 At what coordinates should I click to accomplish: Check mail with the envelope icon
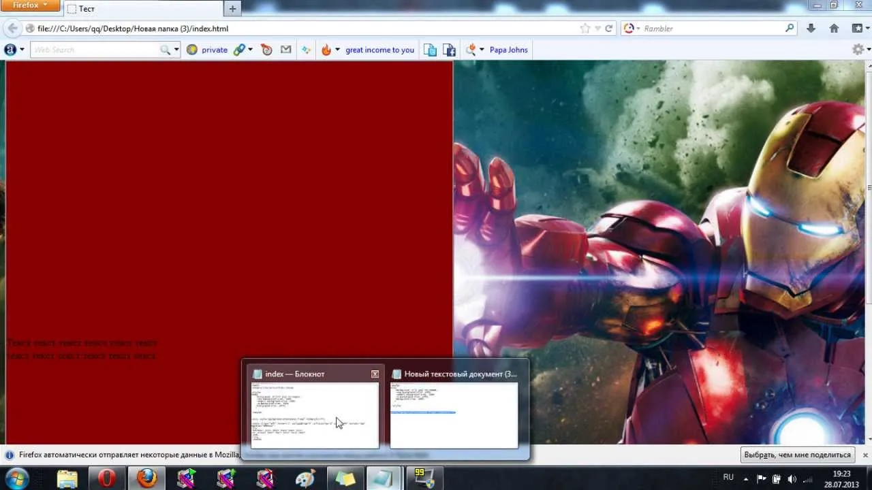(285, 50)
